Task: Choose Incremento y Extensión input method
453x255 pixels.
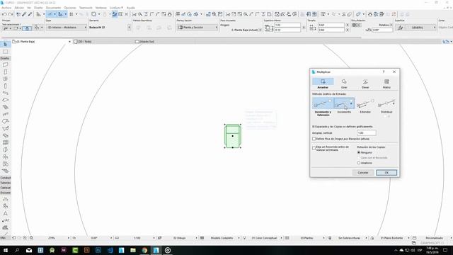Action: [323, 103]
